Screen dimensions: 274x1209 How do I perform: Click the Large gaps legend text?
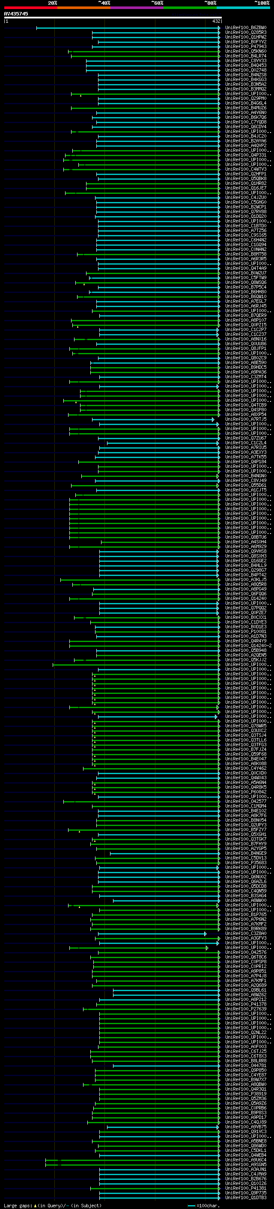pyautogui.click(x=53, y=1206)
